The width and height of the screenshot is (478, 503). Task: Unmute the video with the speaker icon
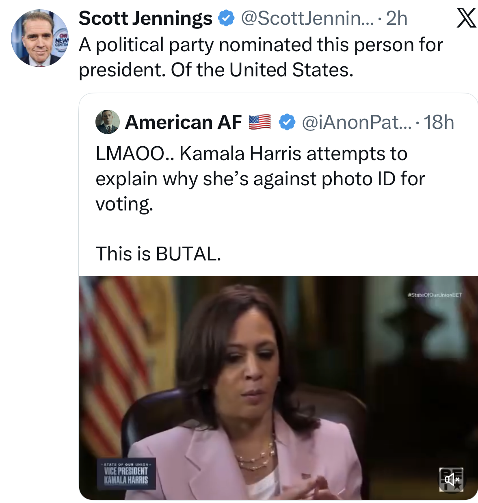pyautogui.click(x=451, y=480)
